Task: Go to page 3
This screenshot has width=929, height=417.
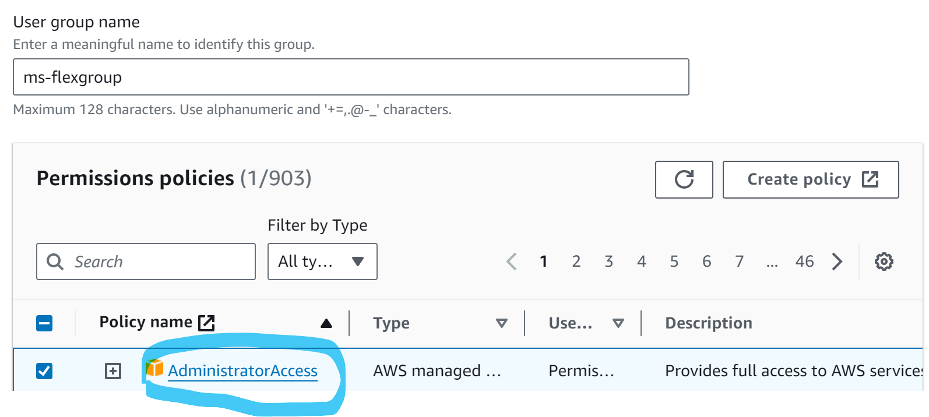Action: (608, 261)
